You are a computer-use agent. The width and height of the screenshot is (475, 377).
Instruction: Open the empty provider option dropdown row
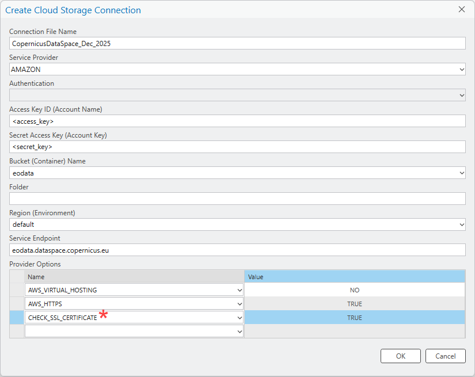coord(238,331)
